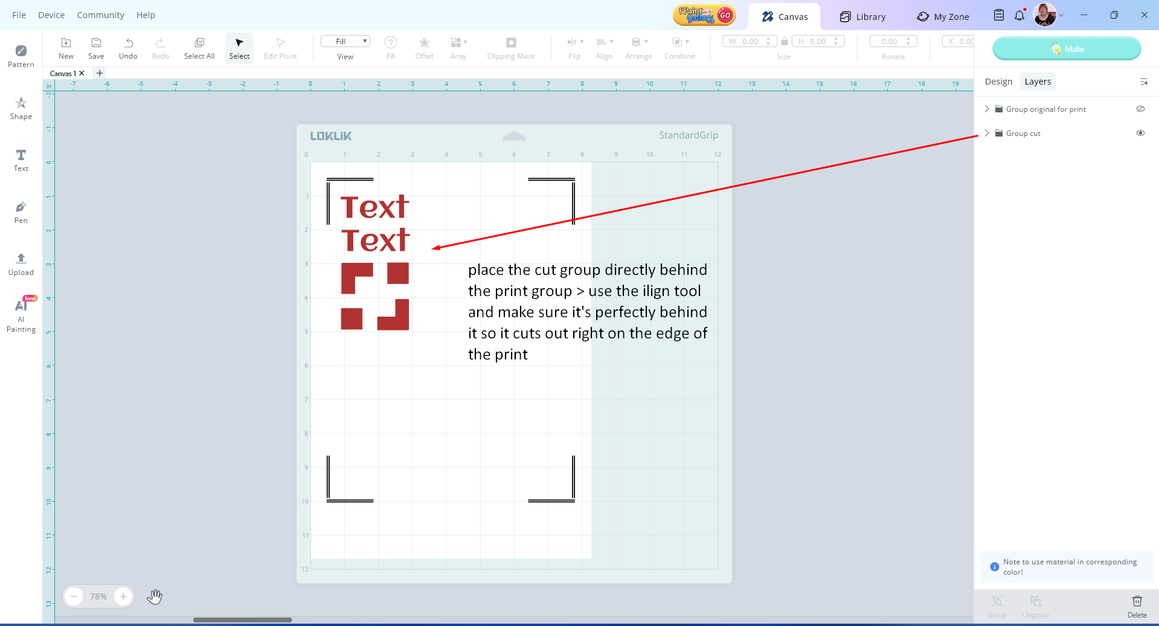The height and width of the screenshot is (626, 1159).
Task: Hide the 'Group cut' layer
Action: click(1140, 133)
